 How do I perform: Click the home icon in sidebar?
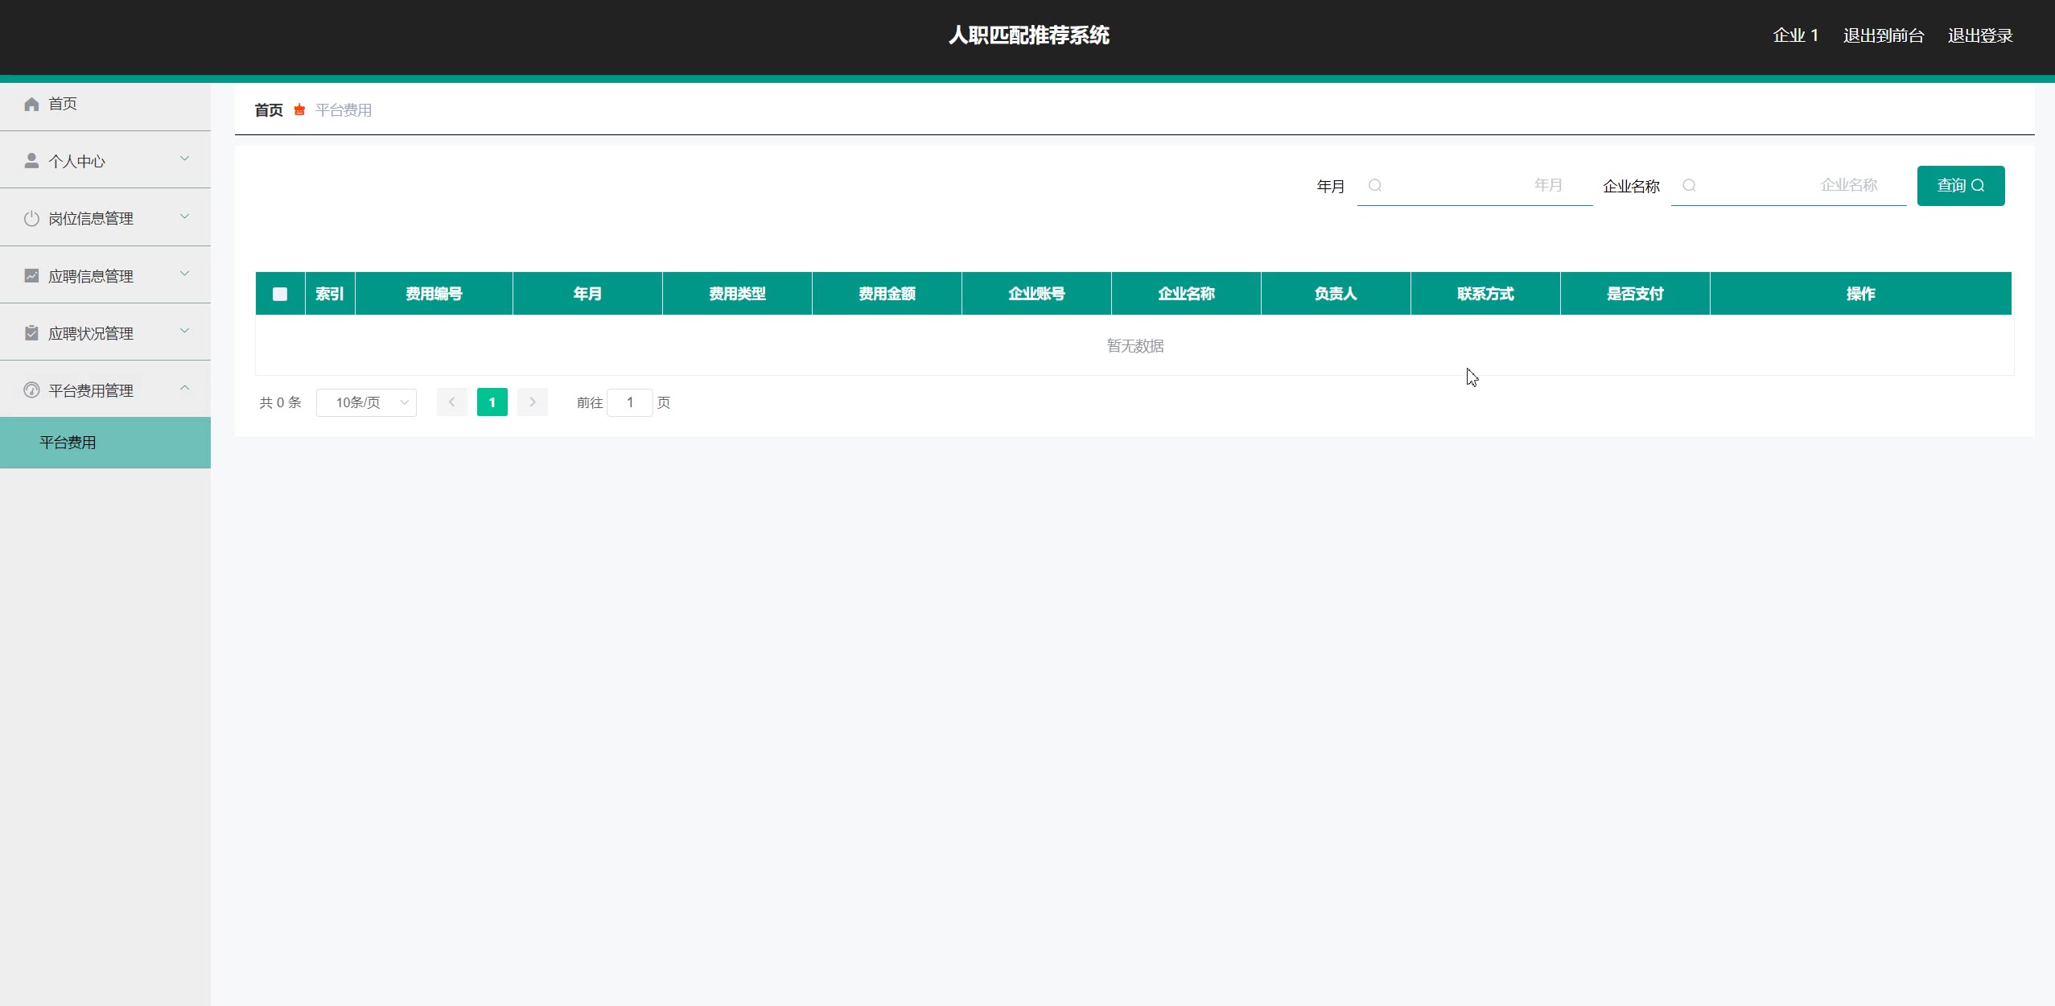(x=31, y=104)
